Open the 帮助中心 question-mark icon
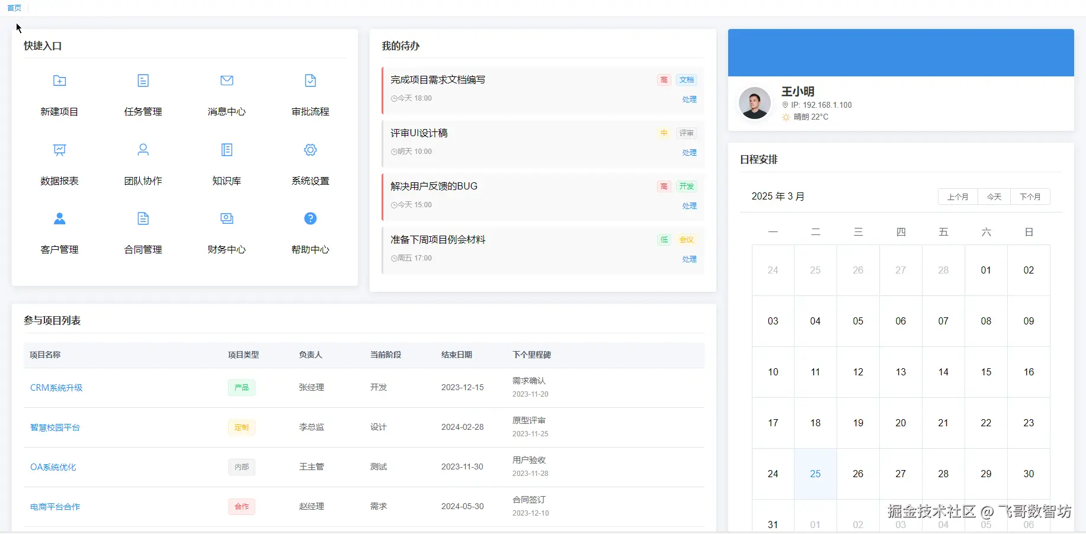 [x=310, y=218]
